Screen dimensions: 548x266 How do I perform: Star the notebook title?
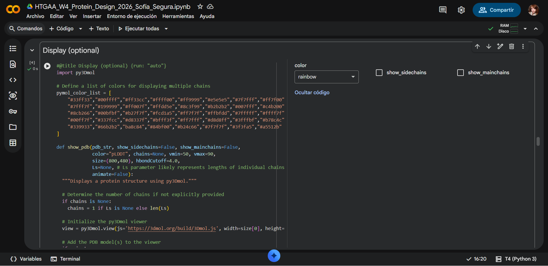point(200,6)
